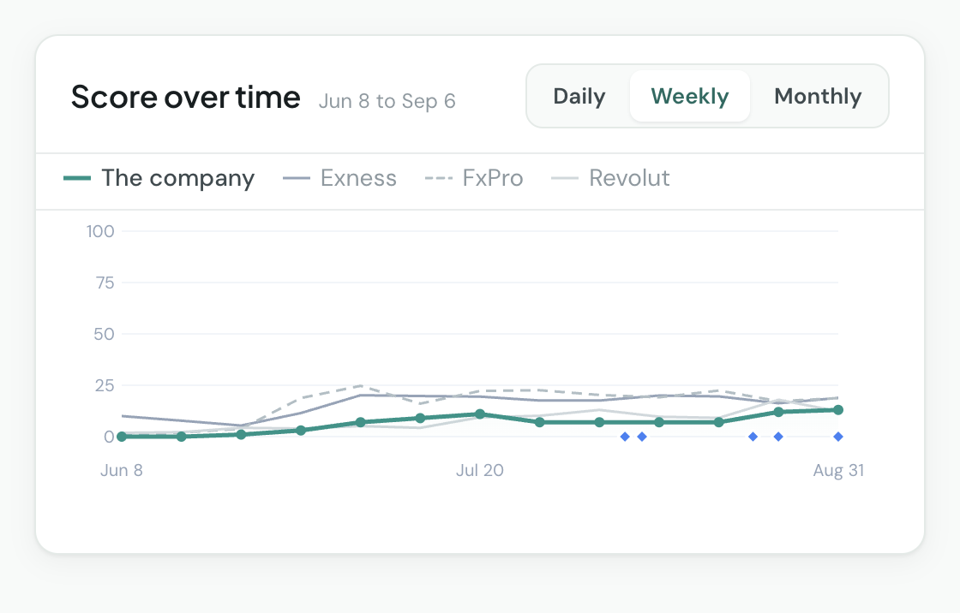
Task: Toggle the Revolut legend entry
Action: tap(610, 178)
